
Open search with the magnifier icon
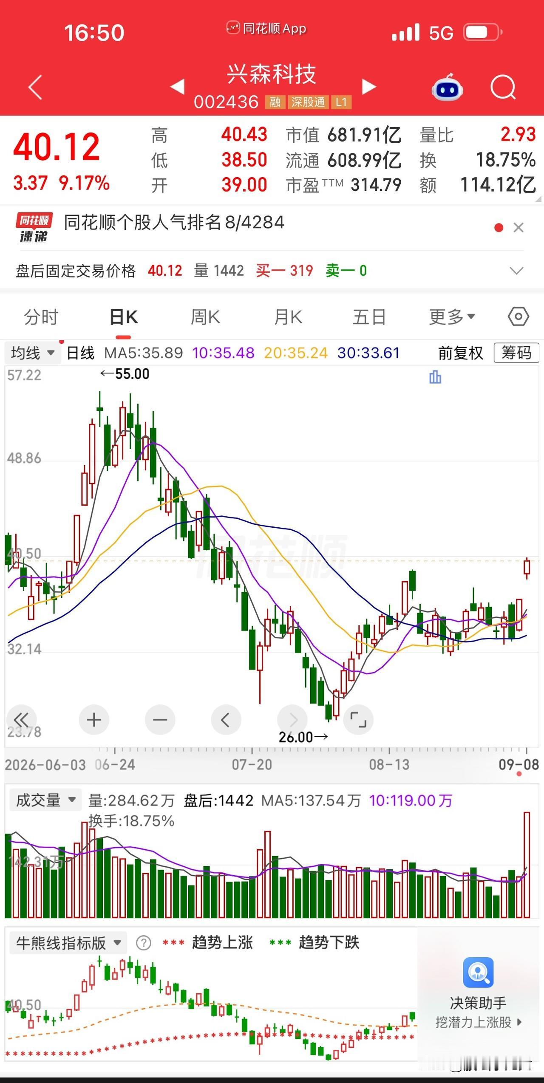[503, 88]
